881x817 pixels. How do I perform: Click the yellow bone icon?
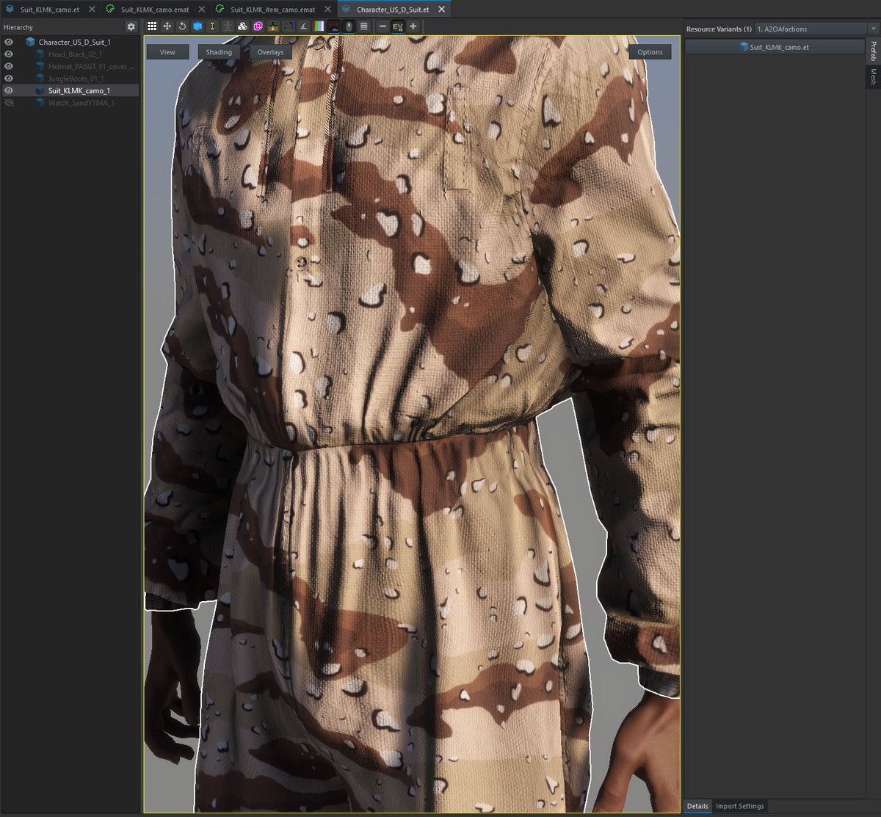212,26
